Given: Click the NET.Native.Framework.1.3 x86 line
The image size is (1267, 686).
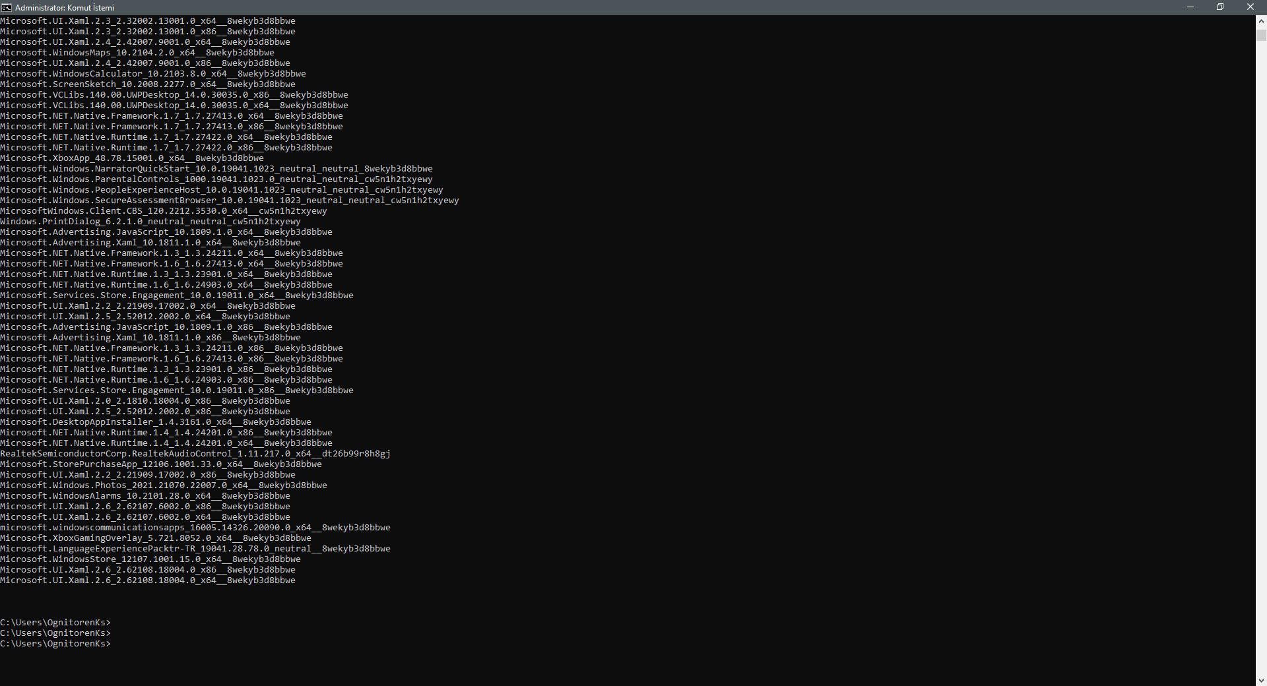Looking at the screenshot, I should click(172, 348).
